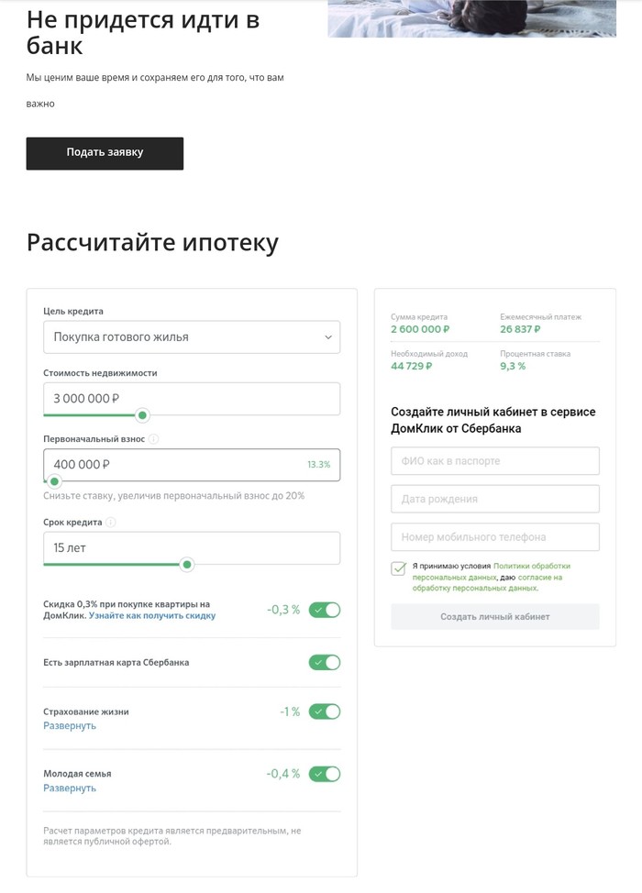Viewport: 642px width, 893px height.
Task: Toggle the ДомКлик 0,3% discount switch
Action: [x=325, y=610]
